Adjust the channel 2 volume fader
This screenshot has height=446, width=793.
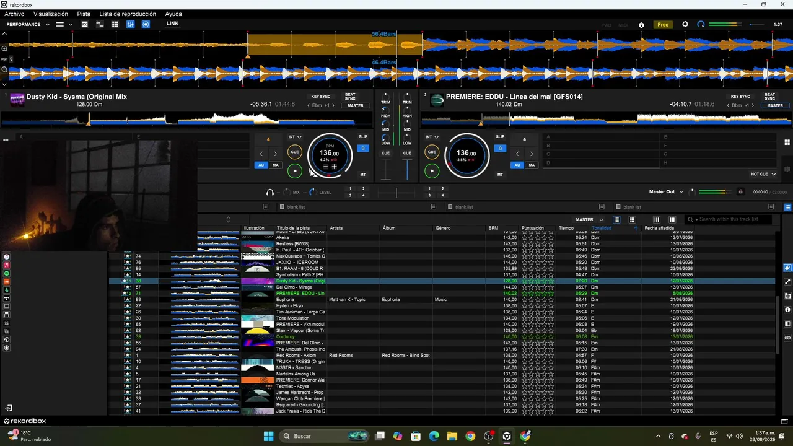click(x=407, y=170)
